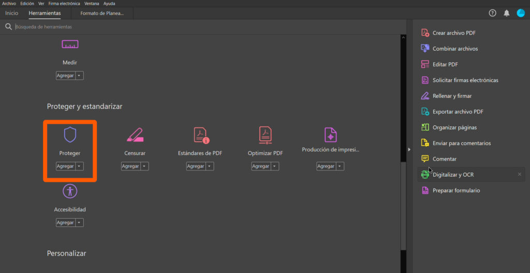Open the Producción de impresión icon
Screen dimensions: 530x273
330,134
